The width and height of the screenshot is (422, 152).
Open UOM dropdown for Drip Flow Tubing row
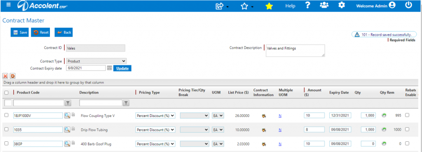[x=218, y=130]
